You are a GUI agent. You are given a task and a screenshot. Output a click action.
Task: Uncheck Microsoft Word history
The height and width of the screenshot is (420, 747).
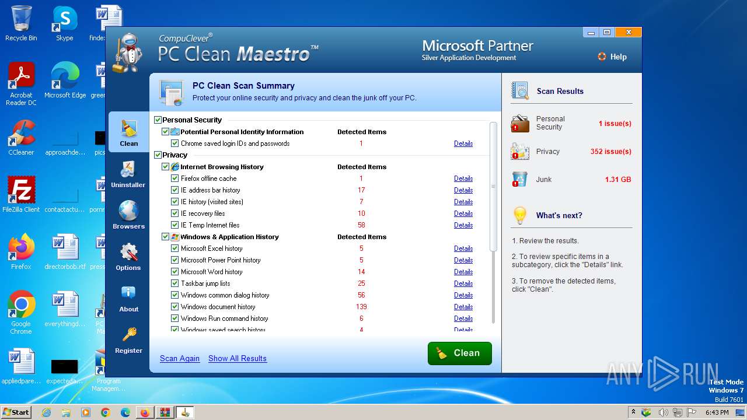pos(174,272)
